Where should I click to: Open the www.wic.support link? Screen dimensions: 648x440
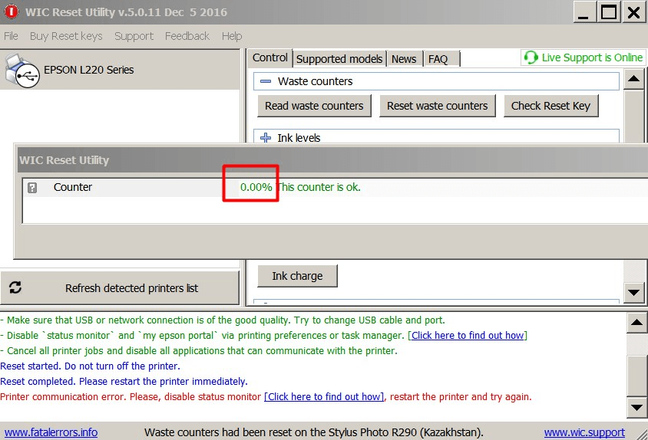(x=584, y=432)
